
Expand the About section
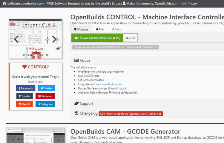click(x=147, y=60)
